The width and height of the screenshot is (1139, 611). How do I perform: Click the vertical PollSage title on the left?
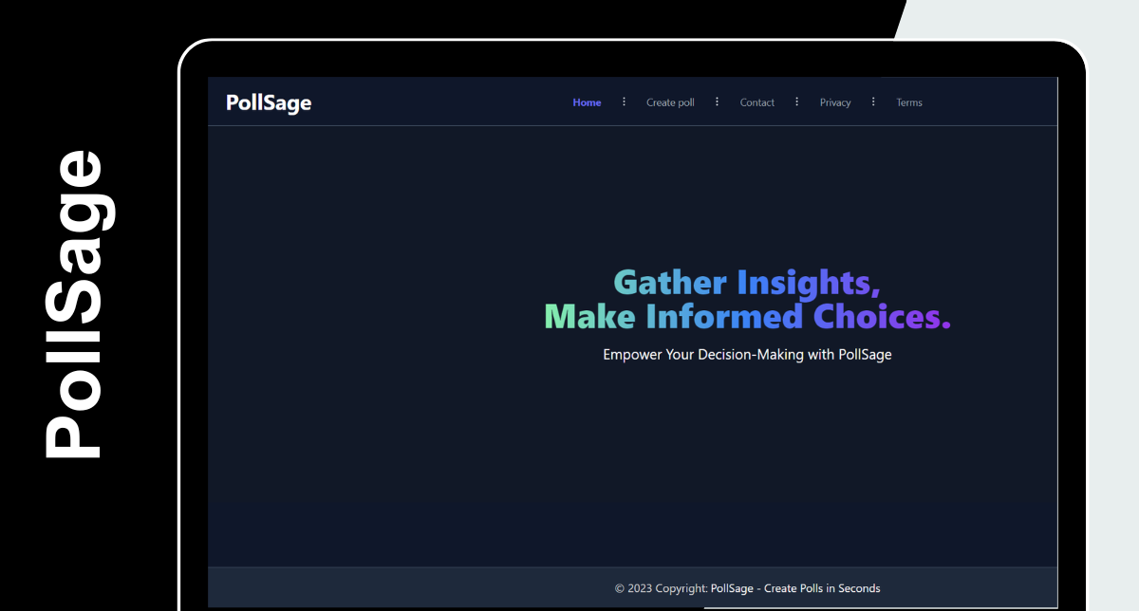pos(74,304)
